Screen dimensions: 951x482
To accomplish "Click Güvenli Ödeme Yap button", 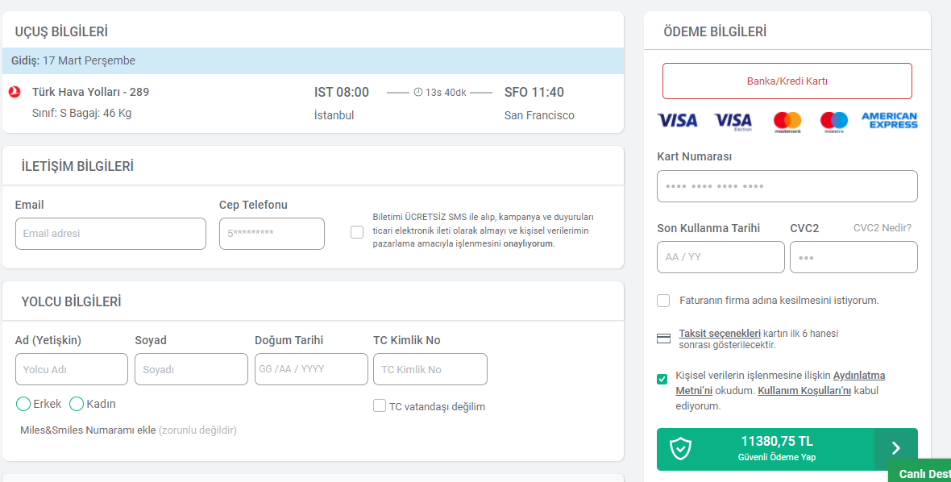I will tap(787, 449).
